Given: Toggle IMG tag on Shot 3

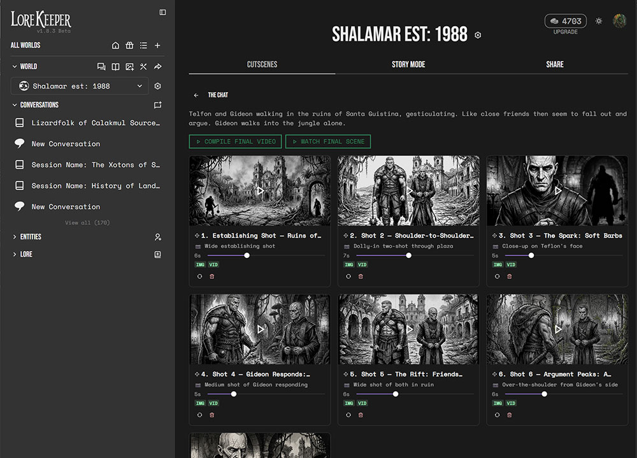Looking at the screenshot, I should pos(497,264).
